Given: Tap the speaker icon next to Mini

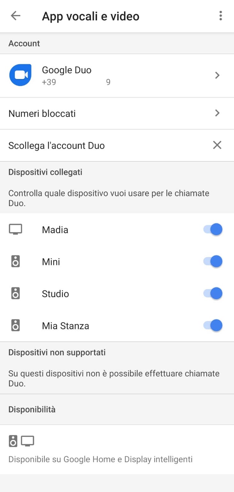Looking at the screenshot, I should tap(15, 261).
